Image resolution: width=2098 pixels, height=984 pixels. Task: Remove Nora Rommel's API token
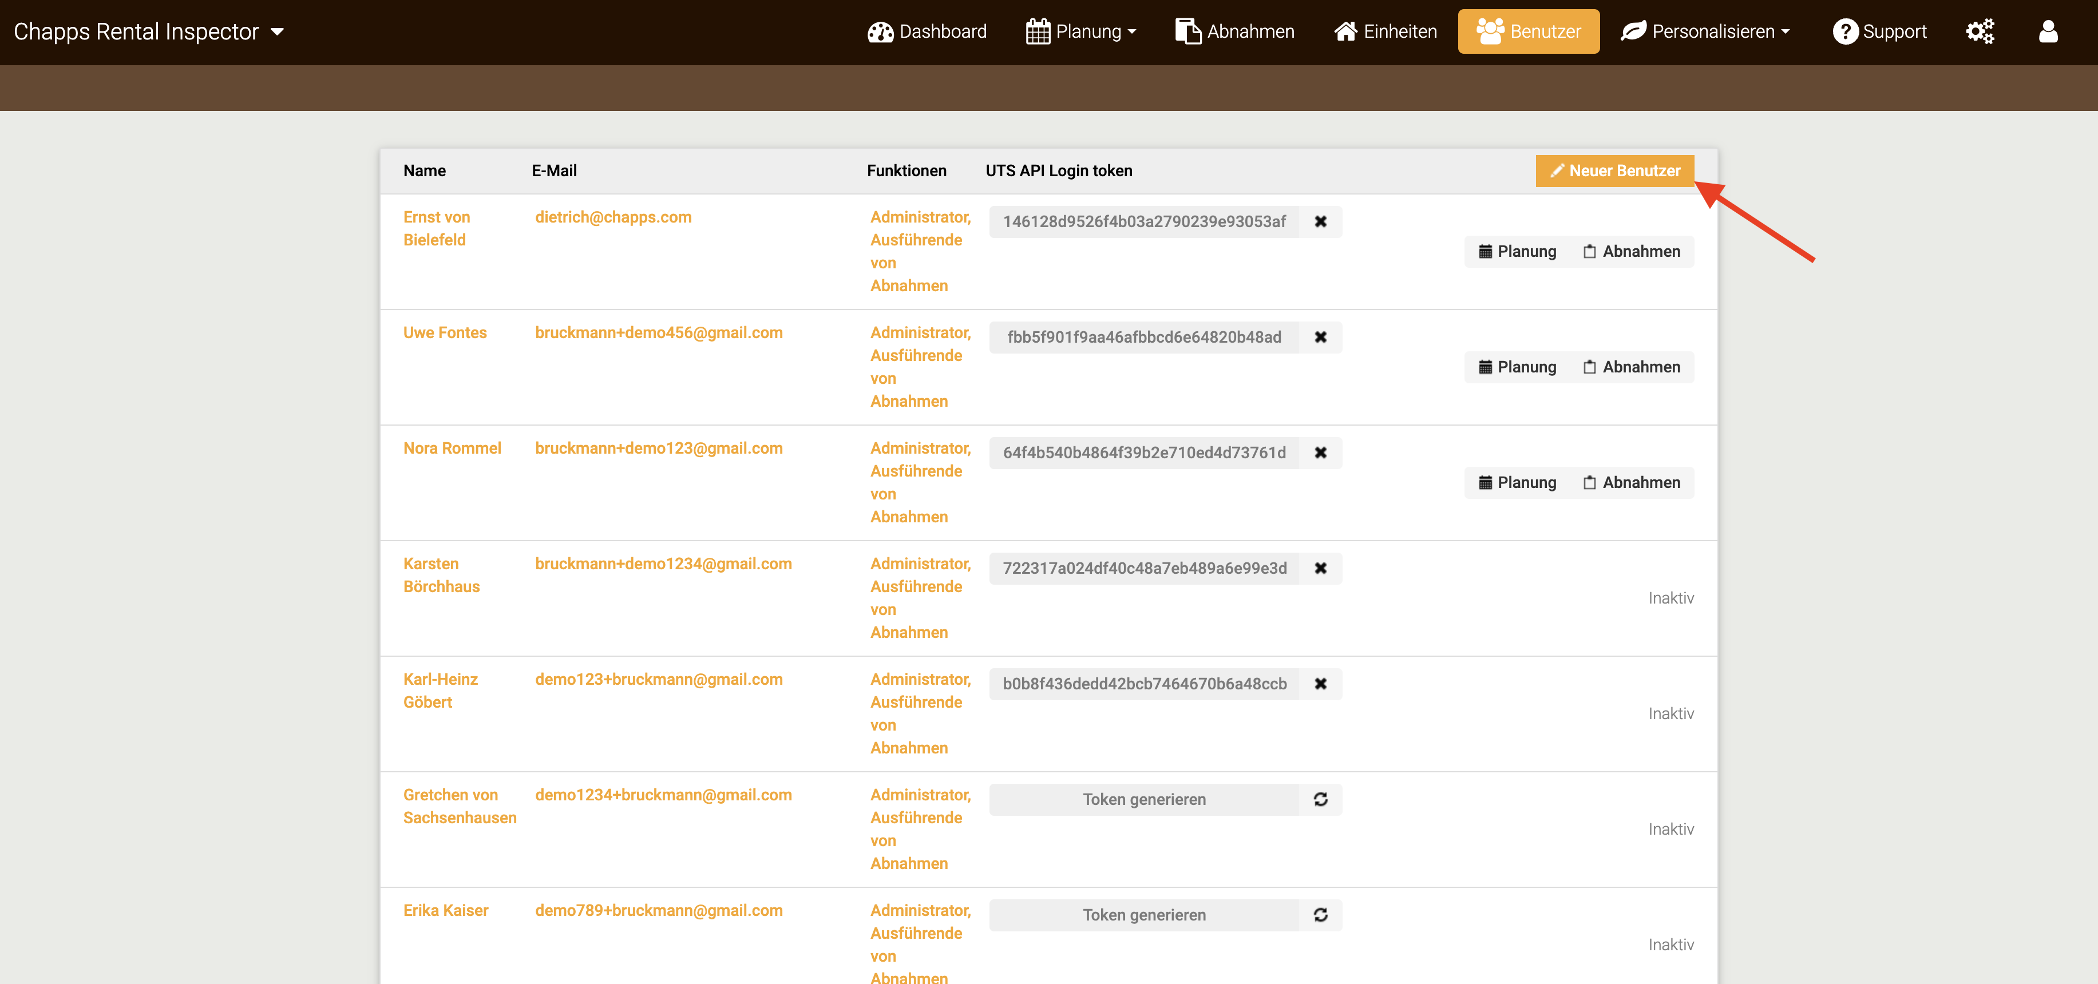tap(1320, 453)
